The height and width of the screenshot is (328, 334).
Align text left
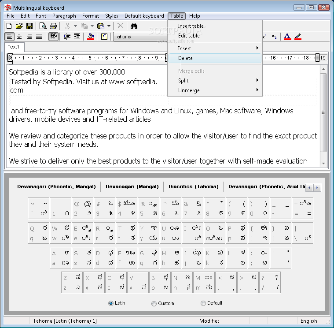[9, 37]
